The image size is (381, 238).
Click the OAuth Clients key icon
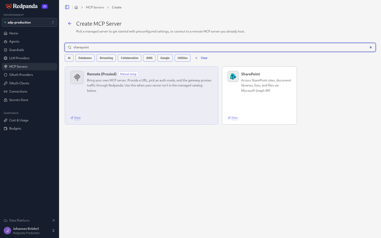tap(6, 83)
